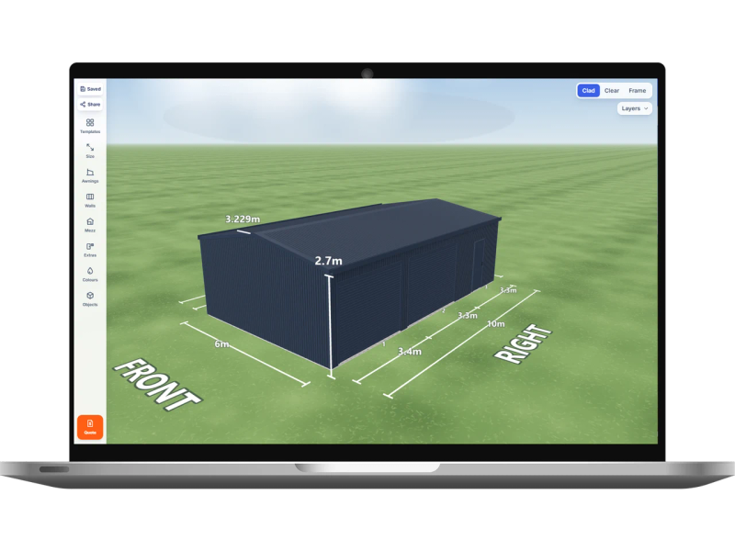Click the Saved status icon
This screenshot has height=551, width=735.
(83, 88)
